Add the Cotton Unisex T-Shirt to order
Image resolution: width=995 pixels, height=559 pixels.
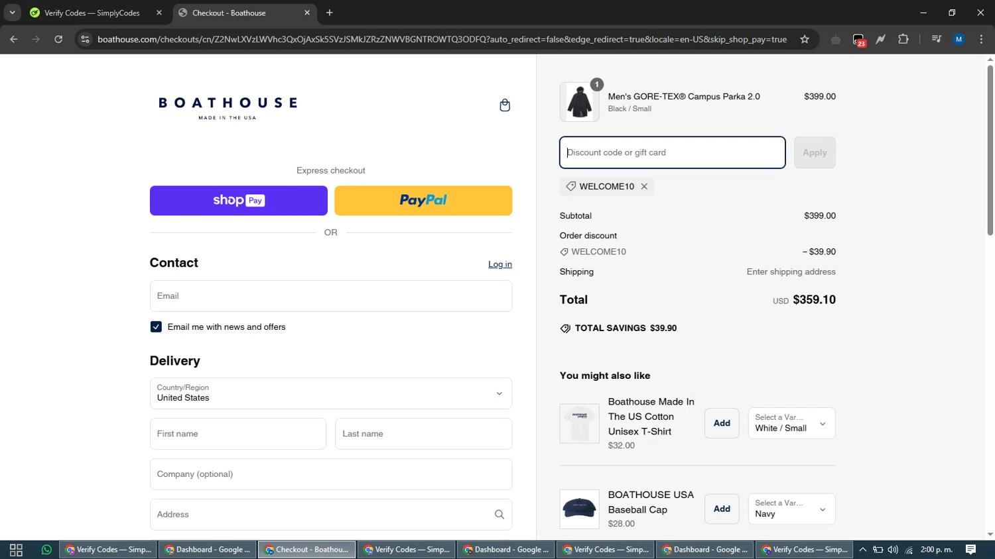722,423
